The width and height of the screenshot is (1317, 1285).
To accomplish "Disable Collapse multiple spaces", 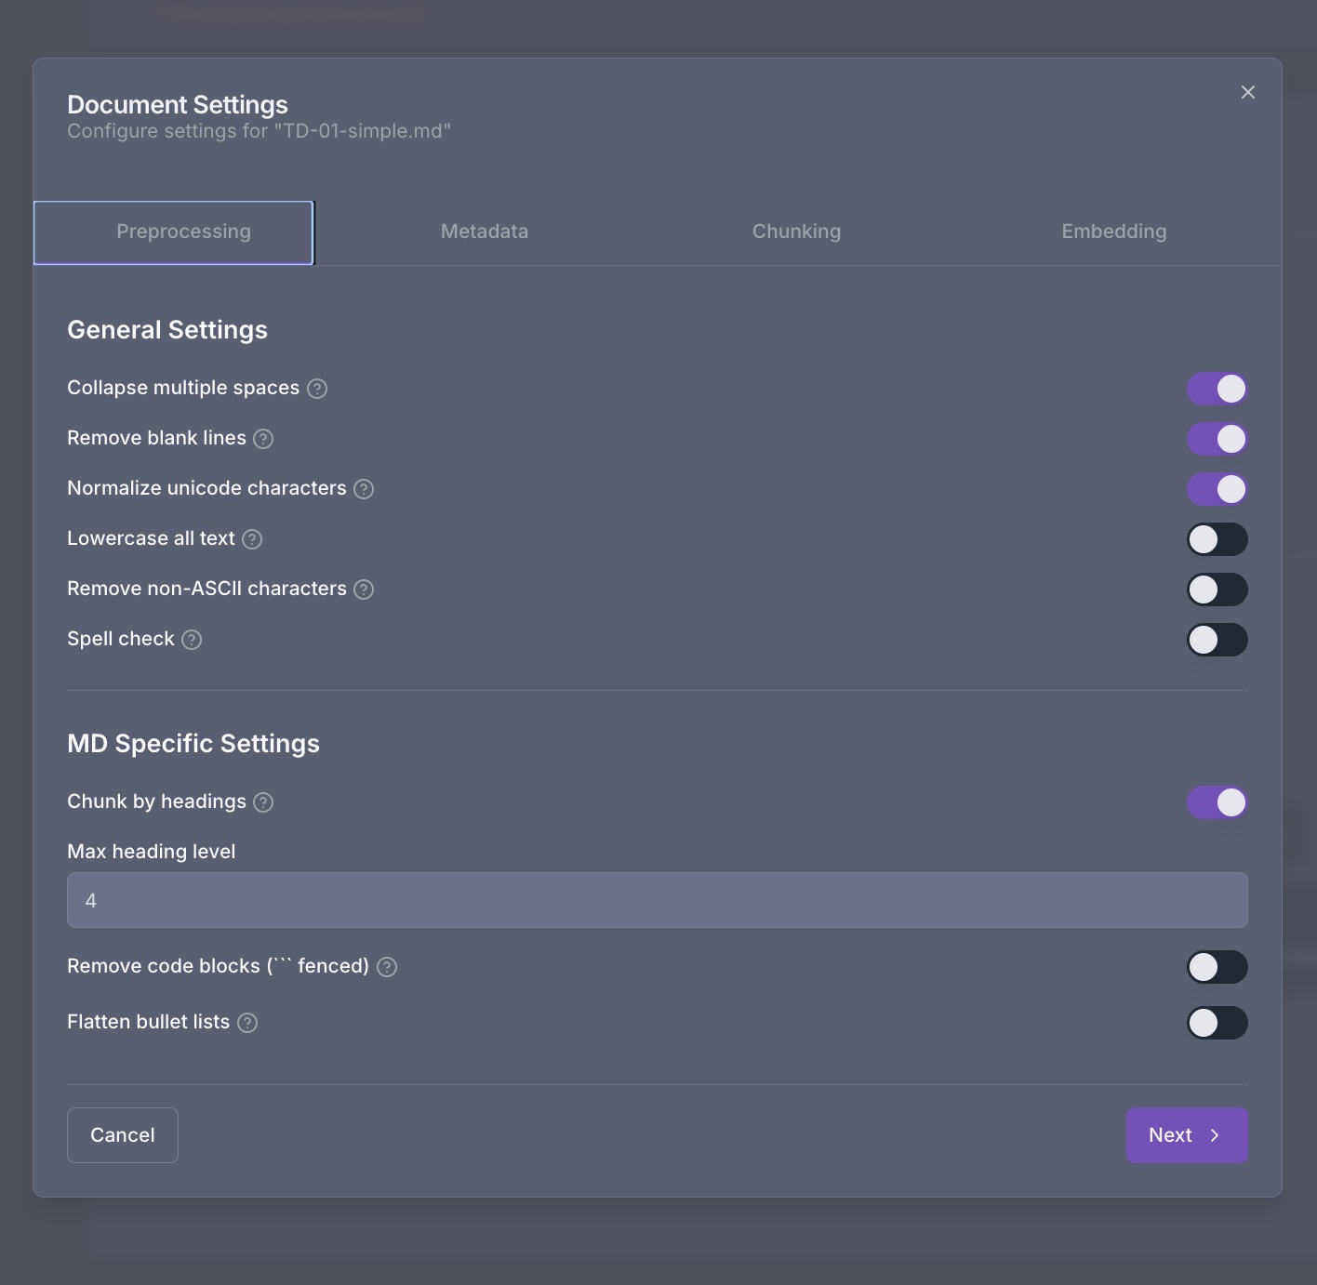I will point(1217,389).
